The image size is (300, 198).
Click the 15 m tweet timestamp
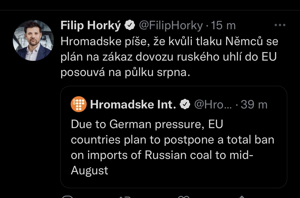pyautogui.click(x=223, y=26)
